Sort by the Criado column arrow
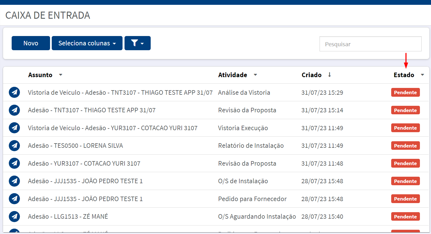This screenshot has width=431, height=234. (330, 75)
